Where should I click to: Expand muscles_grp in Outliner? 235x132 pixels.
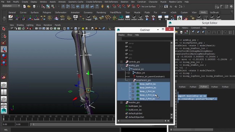tap(121, 102)
